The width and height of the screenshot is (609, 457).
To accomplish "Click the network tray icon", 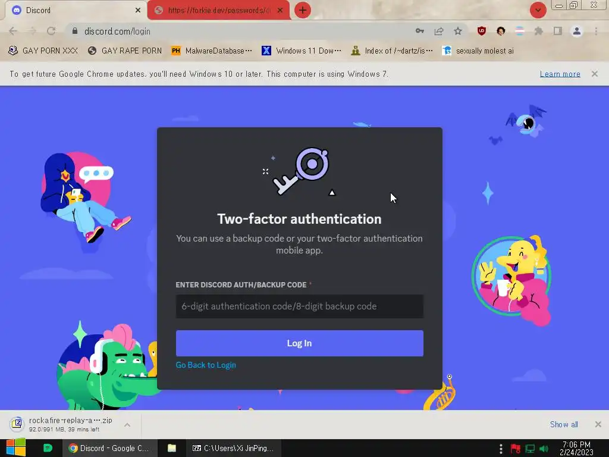I will [x=530, y=449].
